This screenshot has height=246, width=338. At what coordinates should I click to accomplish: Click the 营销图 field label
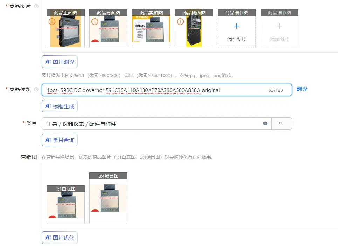(x=29, y=157)
